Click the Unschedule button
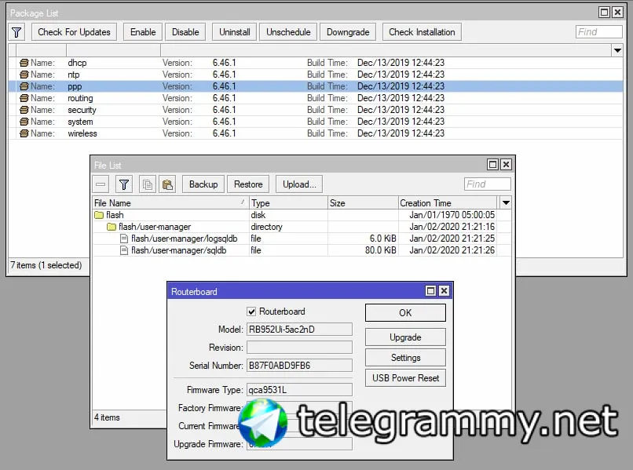Viewport: 633px width, 470px height. (x=288, y=32)
